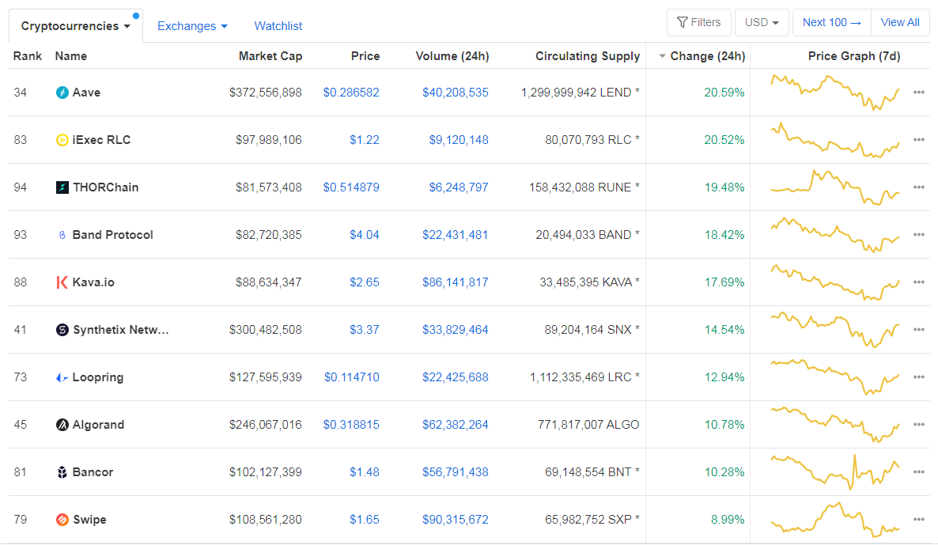Switch to the Watchlist tab

pyautogui.click(x=278, y=26)
